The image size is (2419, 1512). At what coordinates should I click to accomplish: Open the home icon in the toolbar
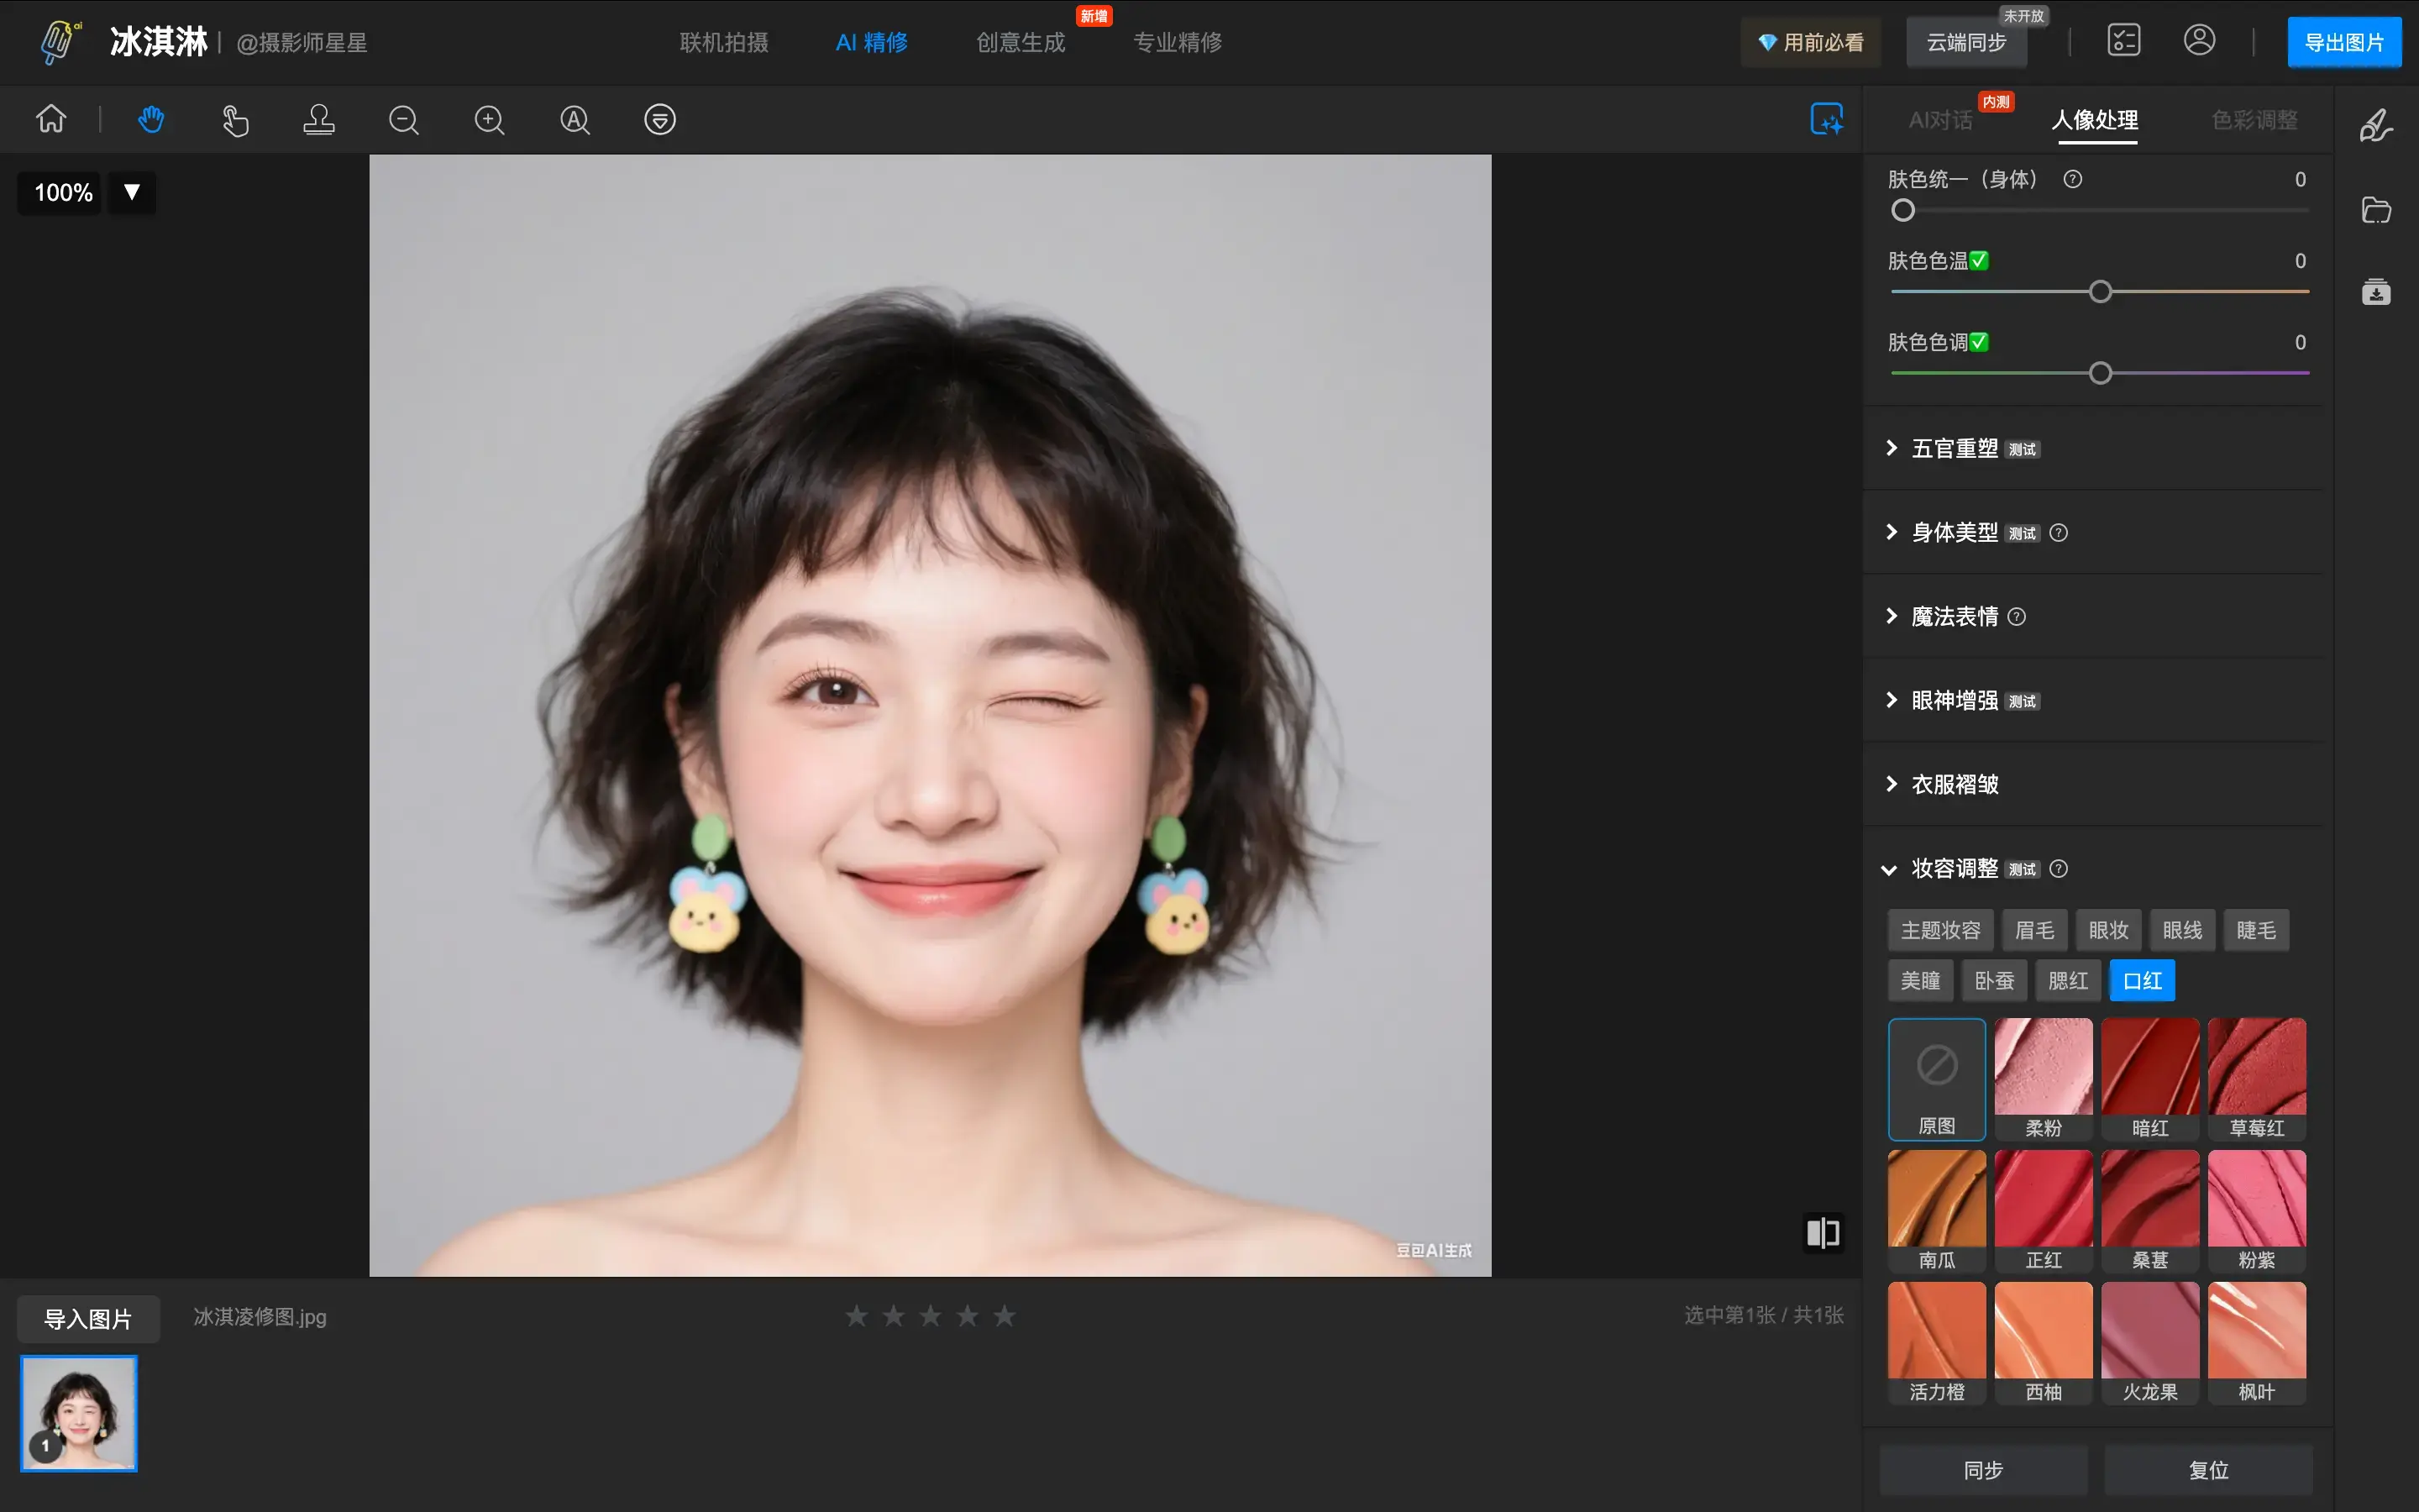50,119
